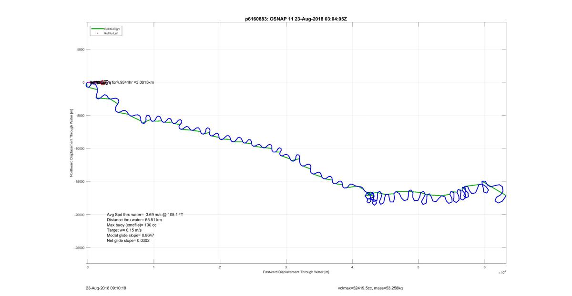
Task: Click the x-axis exponent label '×10⁴'
Action: 501,273
